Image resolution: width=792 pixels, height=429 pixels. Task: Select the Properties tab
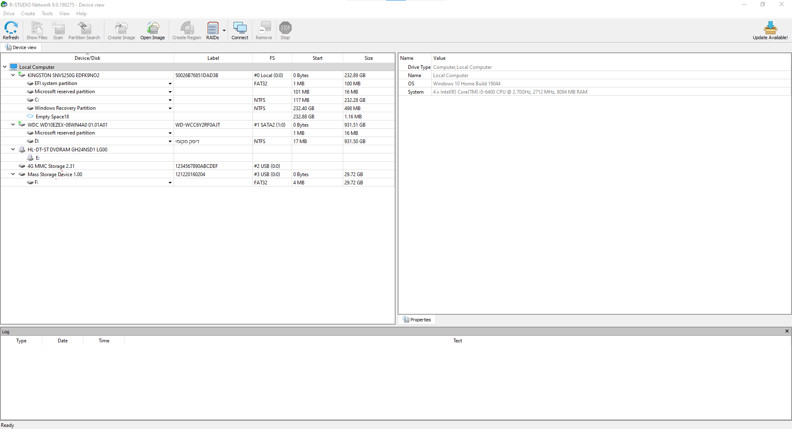click(417, 320)
